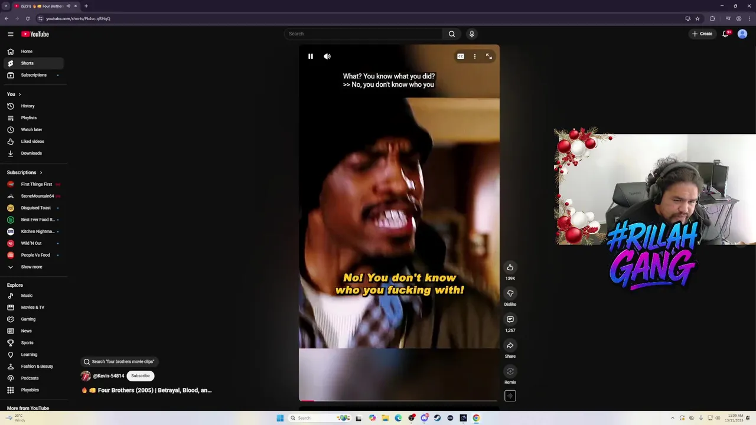The height and width of the screenshot is (425, 756).
Task: Toggle closed captions on the Short
Action: (461, 57)
